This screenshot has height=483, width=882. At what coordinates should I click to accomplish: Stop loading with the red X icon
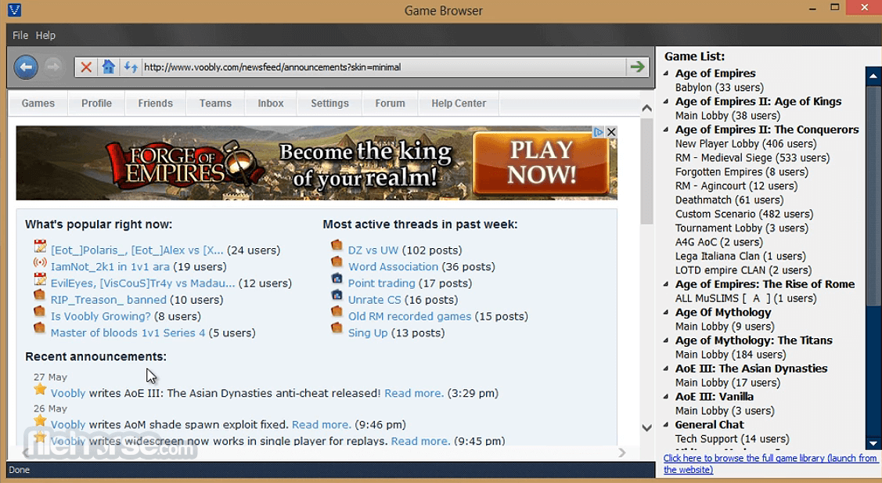coord(86,67)
